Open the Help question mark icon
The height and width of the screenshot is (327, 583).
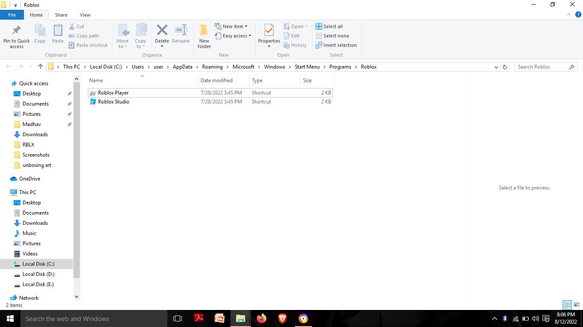pyautogui.click(x=578, y=14)
